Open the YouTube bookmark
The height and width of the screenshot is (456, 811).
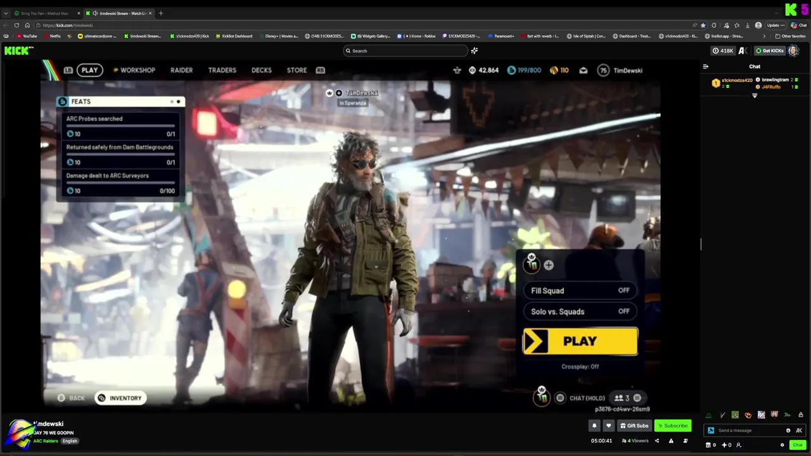pyautogui.click(x=27, y=36)
